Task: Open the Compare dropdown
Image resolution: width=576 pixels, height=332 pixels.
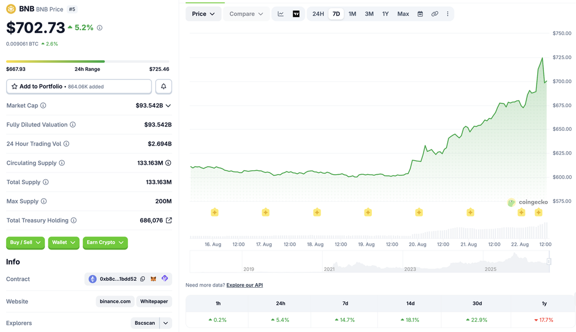Action: [x=246, y=14]
